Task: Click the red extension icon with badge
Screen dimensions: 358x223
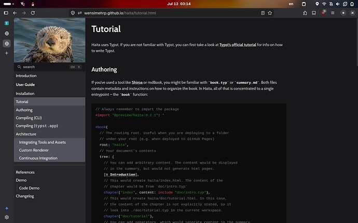Action: click(323, 13)
